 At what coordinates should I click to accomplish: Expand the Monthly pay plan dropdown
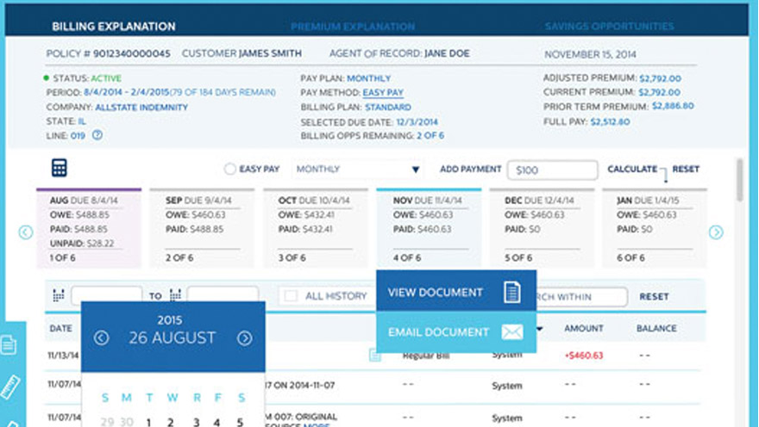point(358,170)
